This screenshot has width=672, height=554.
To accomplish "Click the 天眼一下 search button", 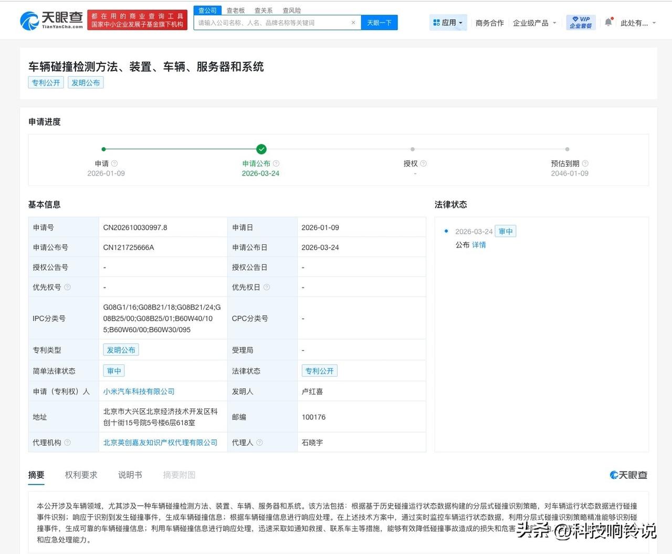I will pyautogui.click(x=379, y=22).
